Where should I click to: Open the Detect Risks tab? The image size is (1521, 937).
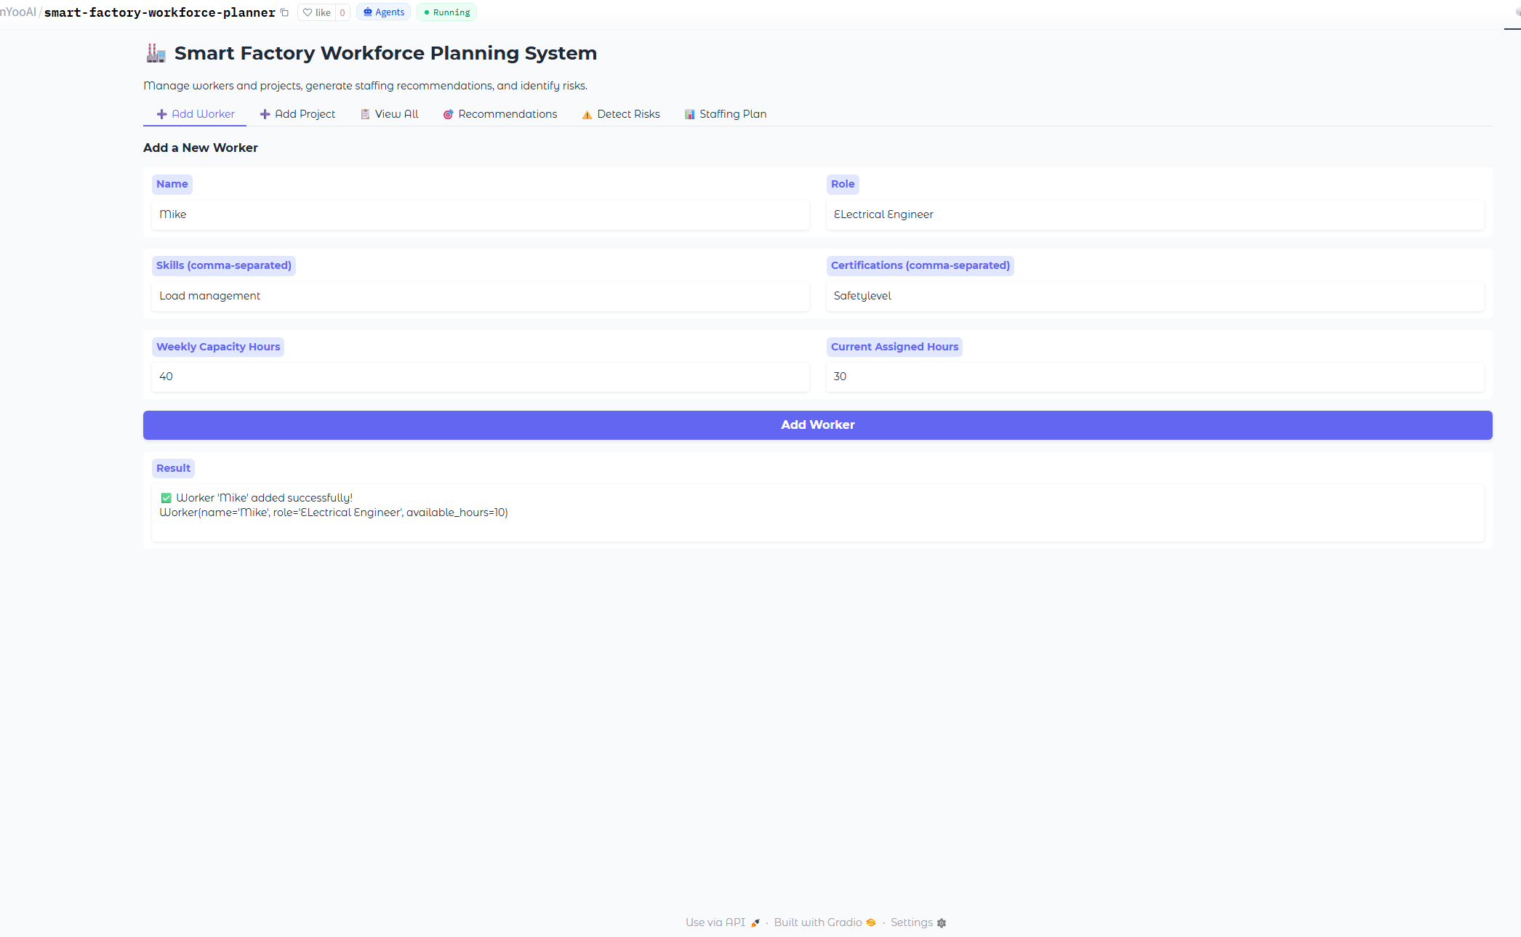621,114
